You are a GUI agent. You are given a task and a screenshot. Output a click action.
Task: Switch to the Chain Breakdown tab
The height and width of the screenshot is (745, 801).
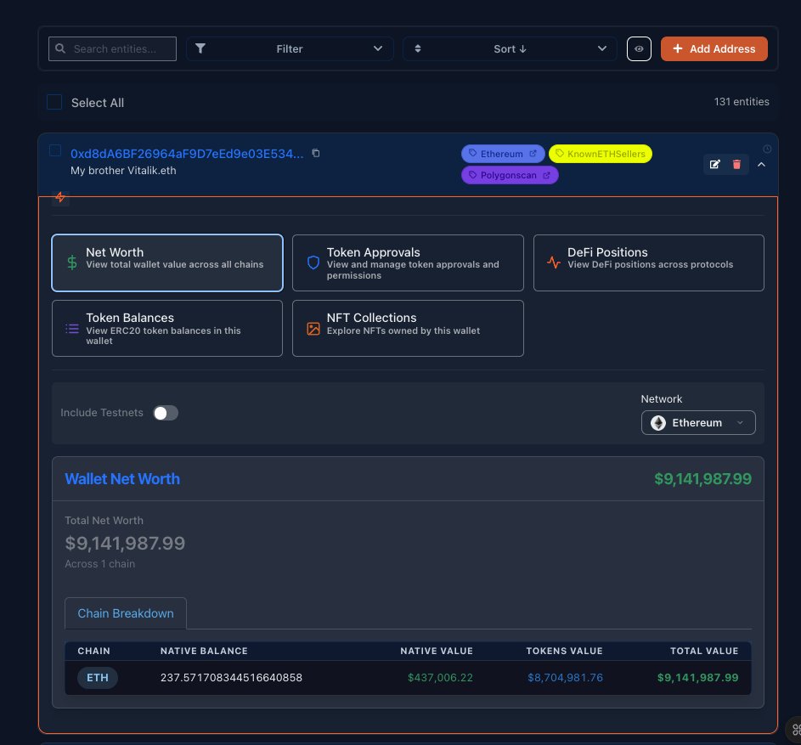(x=125, y=613)
